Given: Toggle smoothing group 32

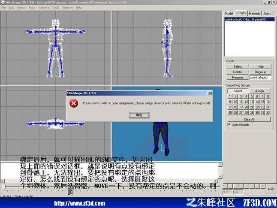Looking at the screenshot, I should (x=268, y=112).
